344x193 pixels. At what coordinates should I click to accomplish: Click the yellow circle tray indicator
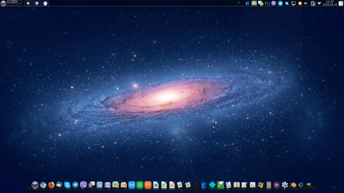[300, 3]
